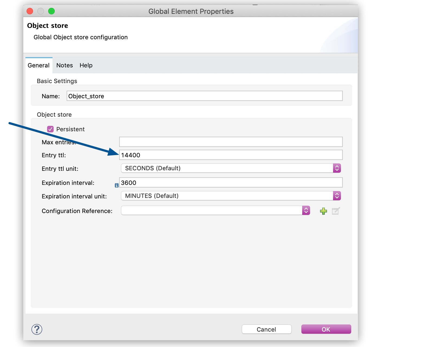This screenshot has width=443, height=347.
Task: Open the SECONDS (Default) unit dropdown
Action: pos(230,168)
